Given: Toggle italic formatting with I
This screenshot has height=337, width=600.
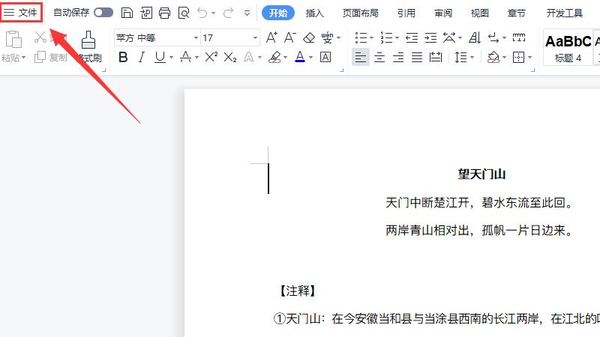Looking at the screenshot, I should pos(142,57).
